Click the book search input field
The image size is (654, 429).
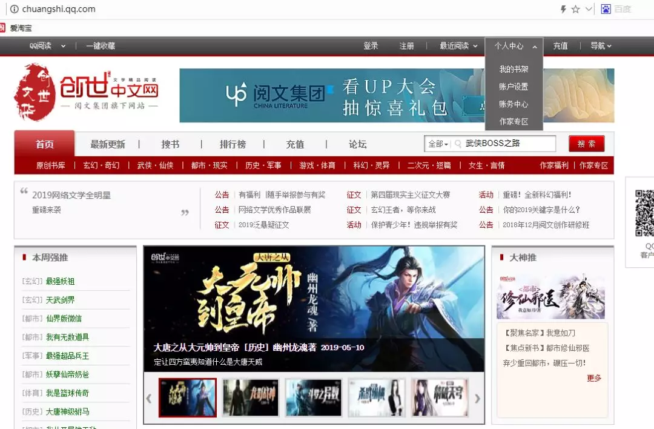pos(509,144)
